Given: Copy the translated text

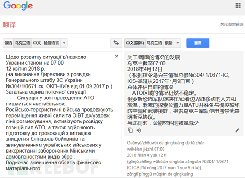Looking at the screenshot, I should pyautogui.click(x=131, y=130).
